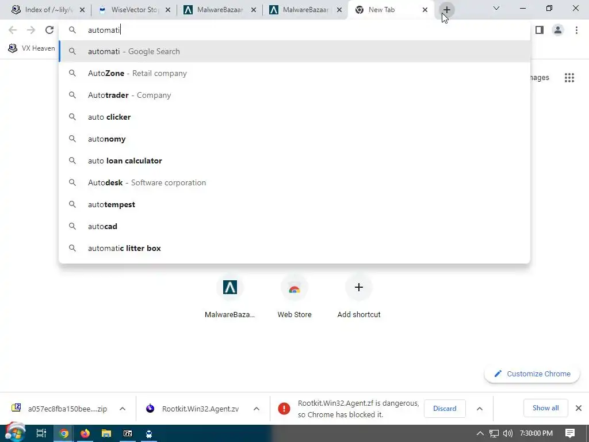Open the Windows Start button
This screenshot has width=589, height=442.
point(15,432)
